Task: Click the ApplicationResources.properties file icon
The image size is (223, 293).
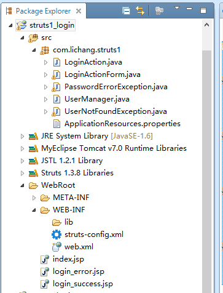Action: 57,124
